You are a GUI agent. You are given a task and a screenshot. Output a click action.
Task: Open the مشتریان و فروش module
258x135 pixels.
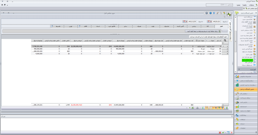[x=246, y=76]
